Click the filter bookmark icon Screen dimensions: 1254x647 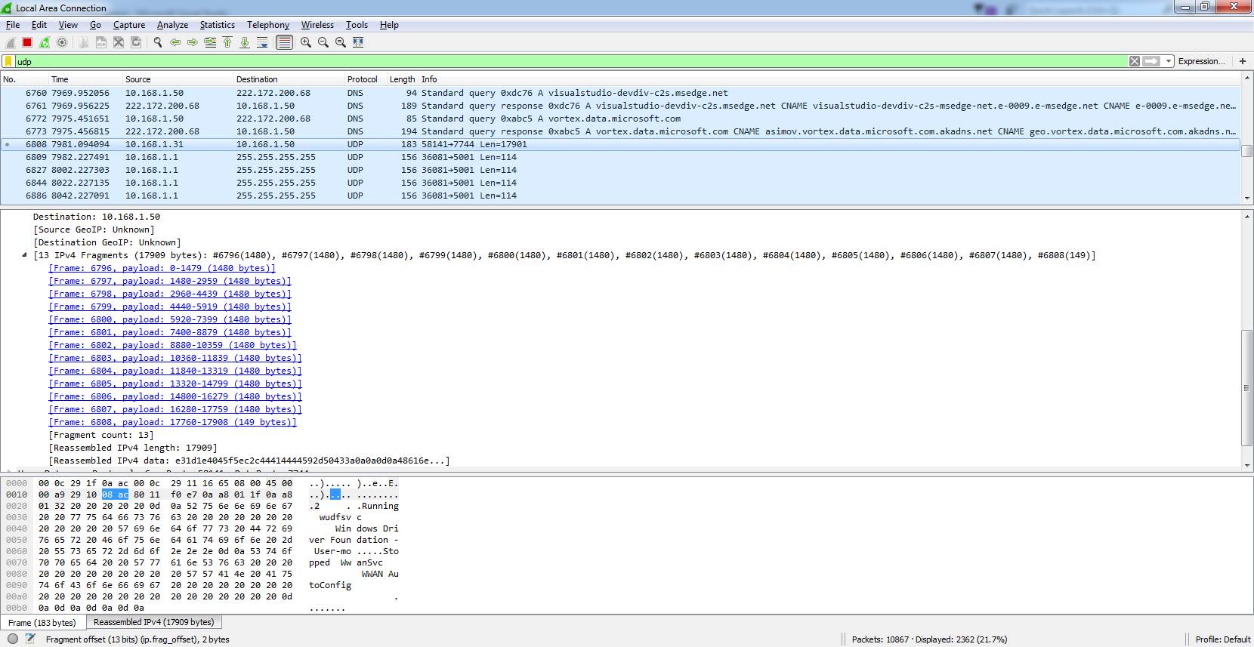8,62
